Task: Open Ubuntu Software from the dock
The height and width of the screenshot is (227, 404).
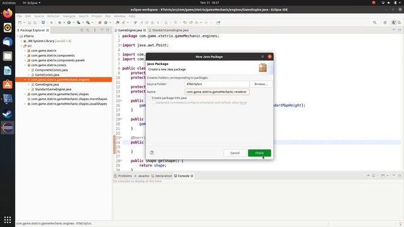Action: click(8, 84)
